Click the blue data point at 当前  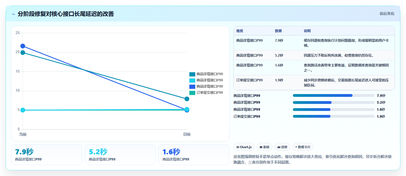click(23, 46)
